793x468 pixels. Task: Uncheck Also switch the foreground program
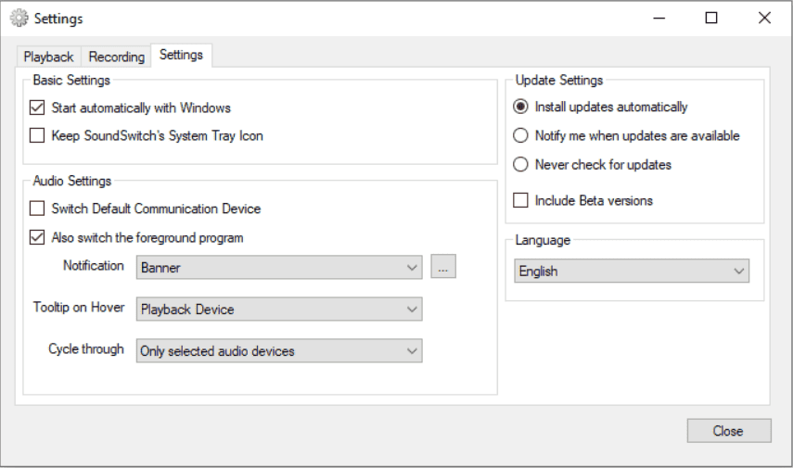[x=37, y=237]
